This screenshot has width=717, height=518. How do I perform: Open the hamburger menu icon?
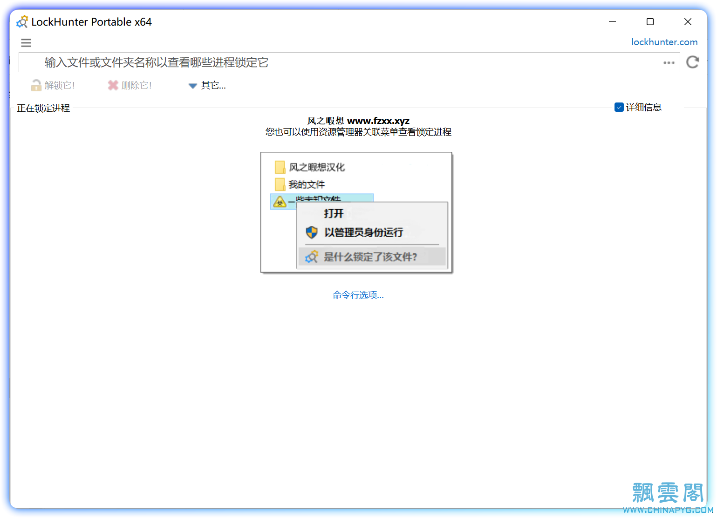tap(26, 43)
